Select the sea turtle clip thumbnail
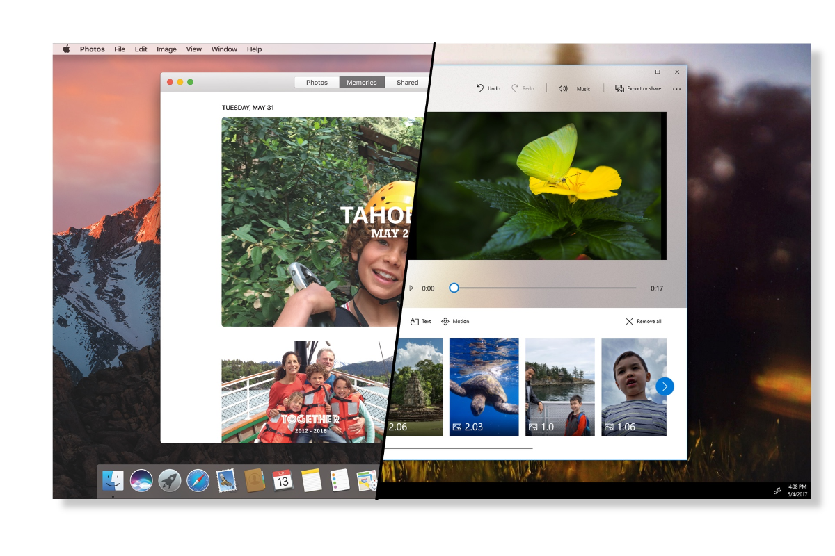 [x=484, y=386]
